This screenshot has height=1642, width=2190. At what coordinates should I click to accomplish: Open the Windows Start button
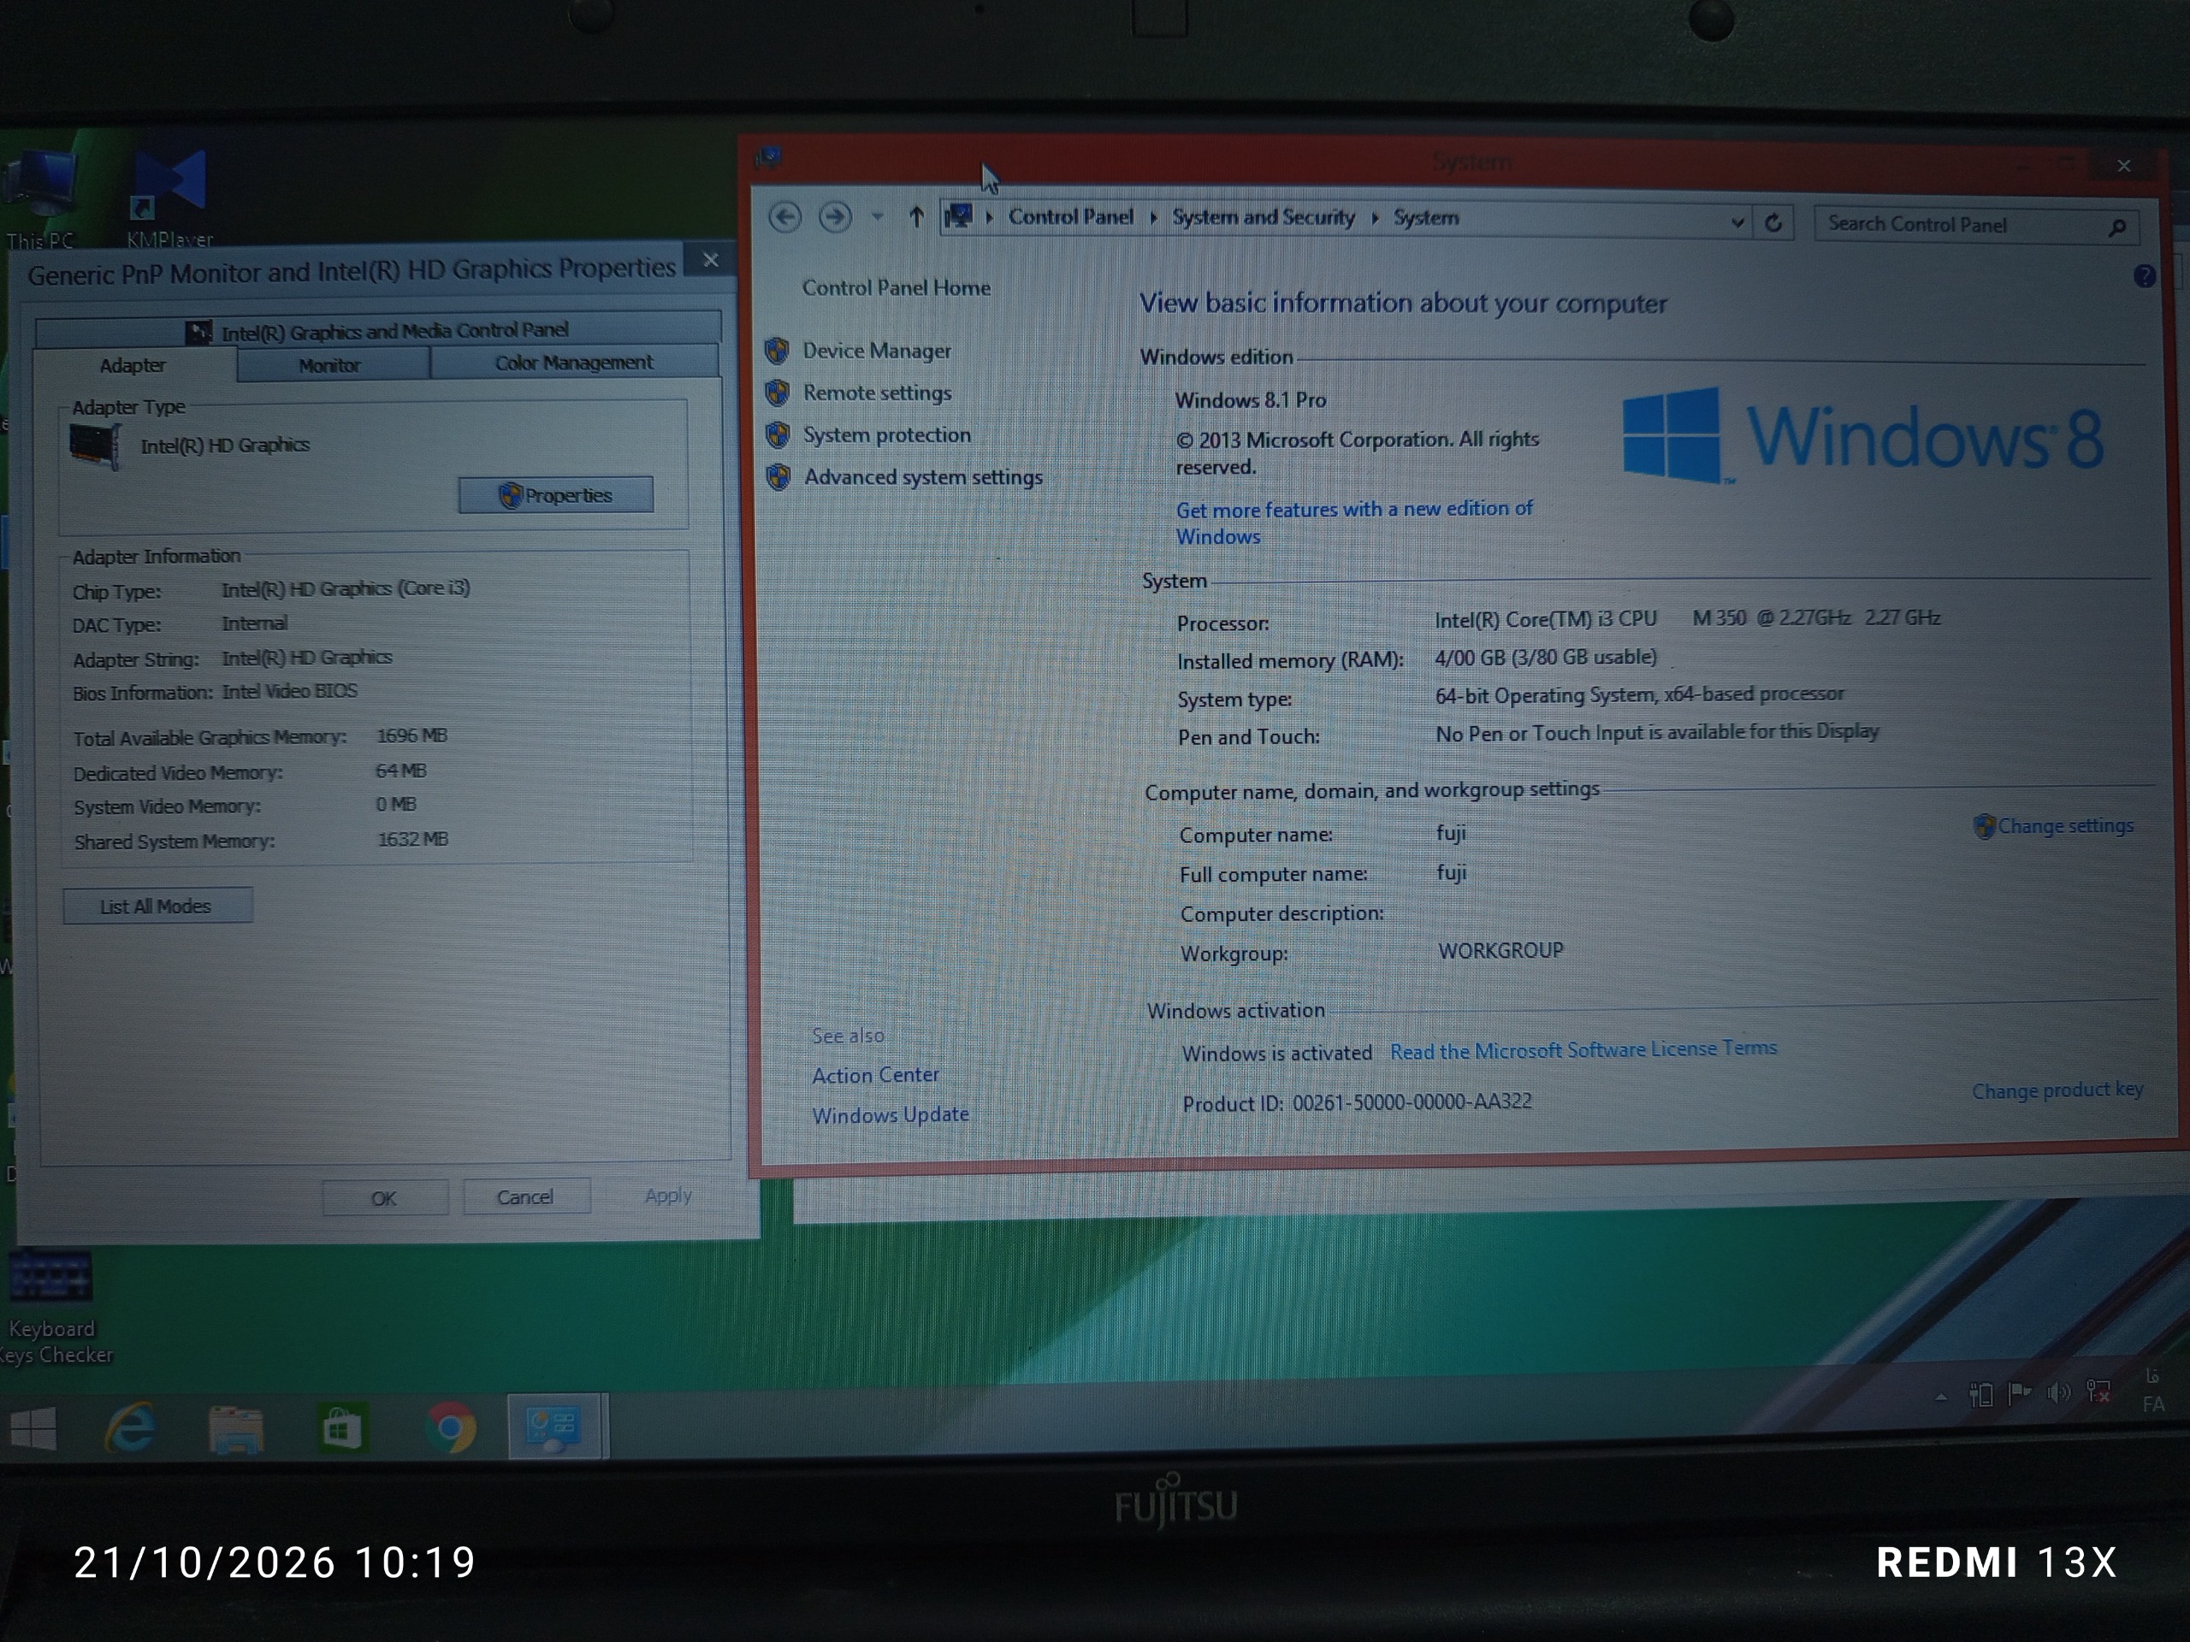pyautogui.click(x=33, y=1428)
